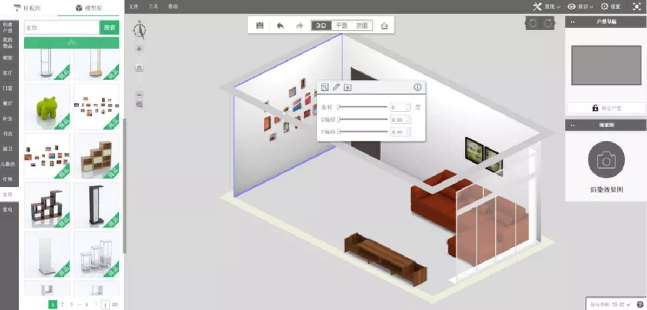647x310 pixels.
Task: Click the 旋转 rotation slider
Action: click(362, 107)
